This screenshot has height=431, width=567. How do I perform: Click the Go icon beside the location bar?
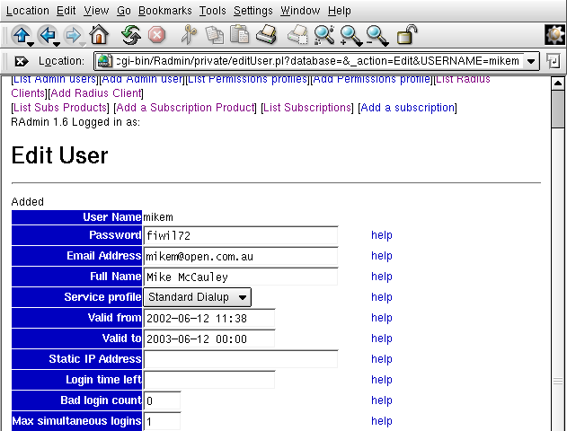(554, 61)
